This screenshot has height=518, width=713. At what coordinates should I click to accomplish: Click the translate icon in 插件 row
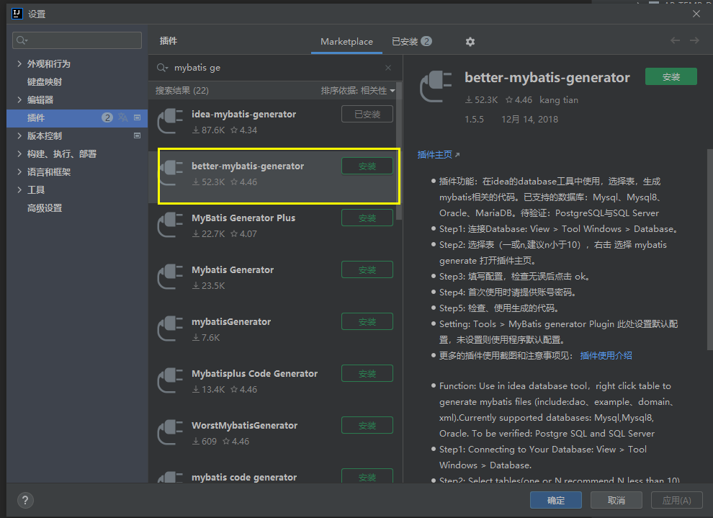(x=122, y=117)
